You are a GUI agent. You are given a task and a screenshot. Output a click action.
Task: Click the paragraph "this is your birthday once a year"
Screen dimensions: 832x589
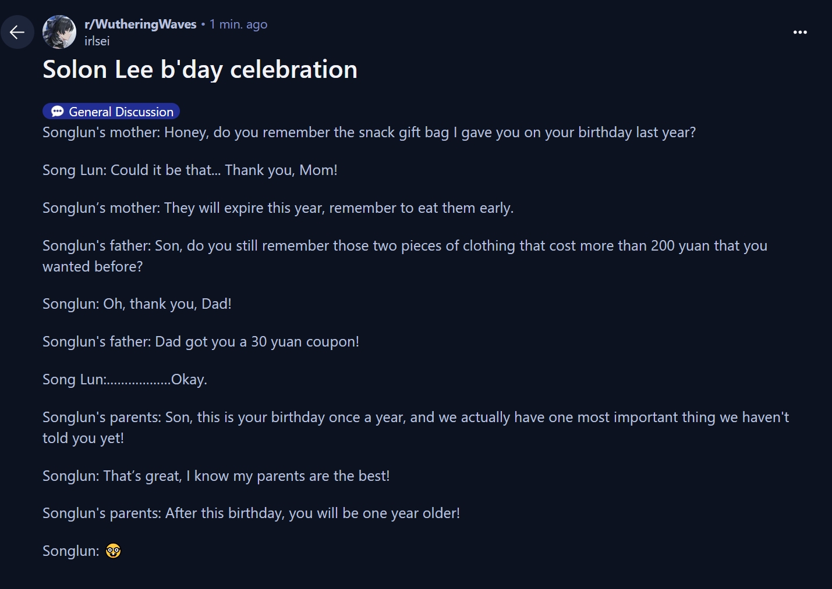(416, 428)
